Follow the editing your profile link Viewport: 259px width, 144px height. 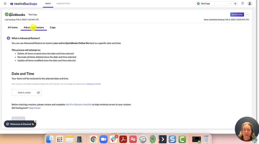[x=93, y=84]
